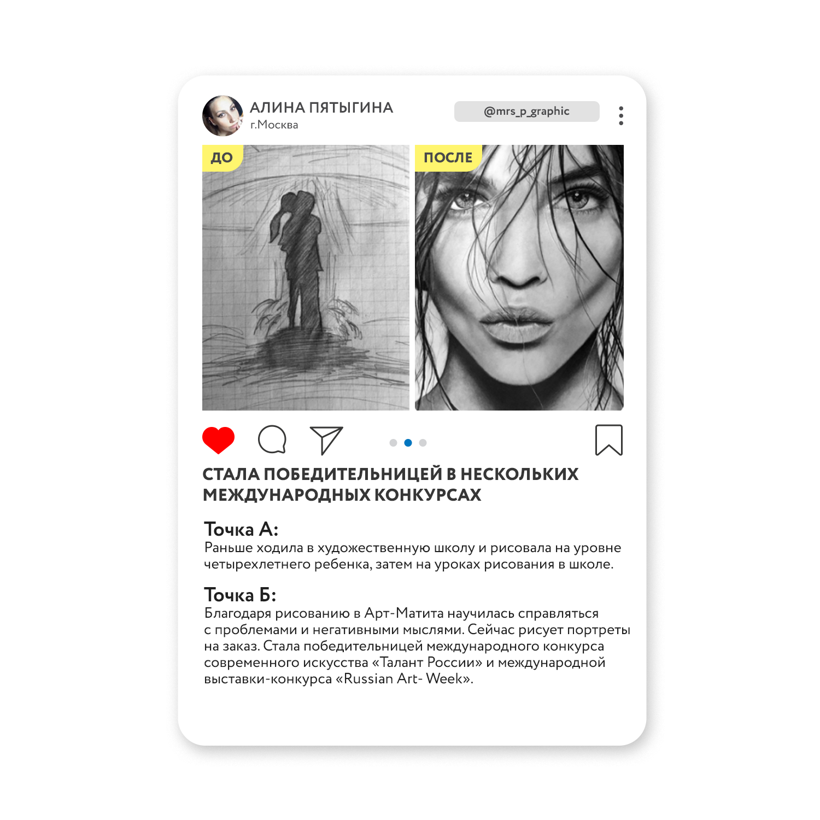Click the Точка Б description paragraph
The height and width of the screenshot is (820, 820).
click(x=417, y=646)
